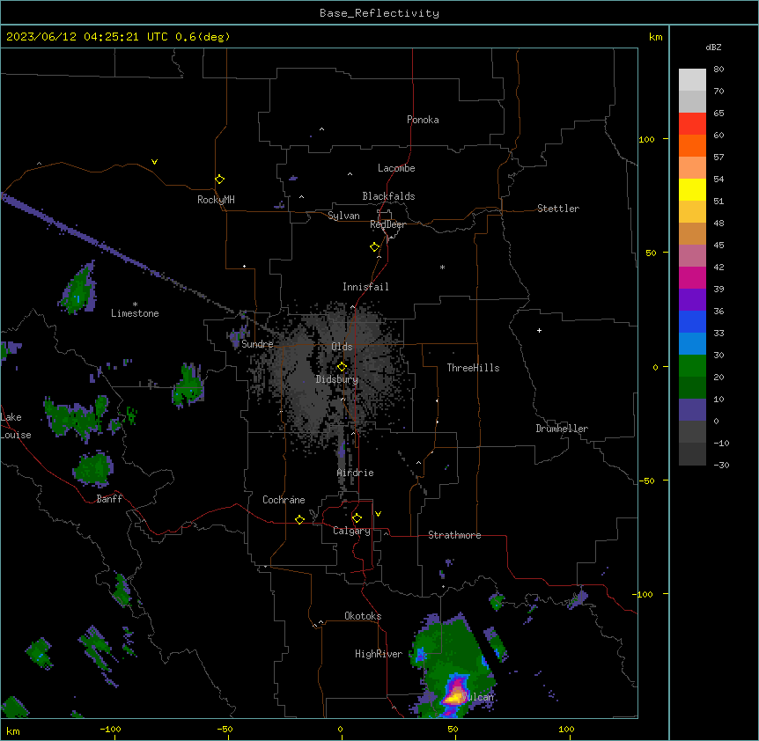Click the Sylvan label
Image resolution: width=759 pixels, height=741 pixels.
[343, 216]
